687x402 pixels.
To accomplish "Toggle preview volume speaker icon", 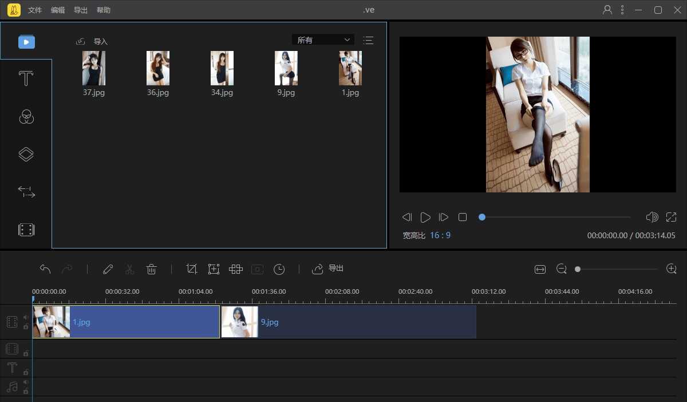I will tap(652, 217).
